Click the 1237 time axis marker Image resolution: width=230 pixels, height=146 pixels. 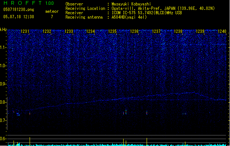pyautogui.click(x=157, y=31)
